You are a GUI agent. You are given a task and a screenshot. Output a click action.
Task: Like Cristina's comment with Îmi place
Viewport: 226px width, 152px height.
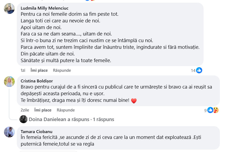click(43, 110)
